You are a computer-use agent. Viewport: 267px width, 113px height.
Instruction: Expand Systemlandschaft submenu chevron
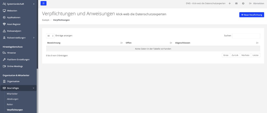click(x=34, y=4)
